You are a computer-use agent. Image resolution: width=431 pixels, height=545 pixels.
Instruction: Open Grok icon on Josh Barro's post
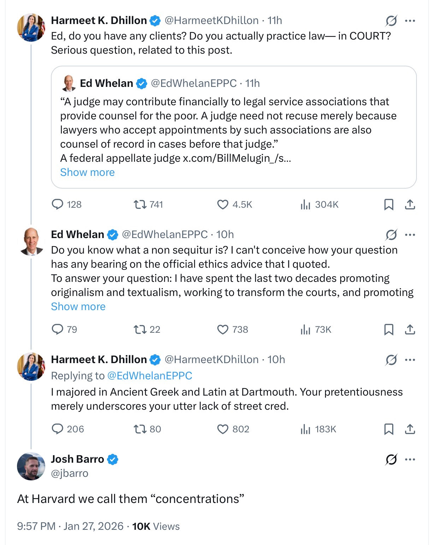pyautogui.click(x=391, y=460)
